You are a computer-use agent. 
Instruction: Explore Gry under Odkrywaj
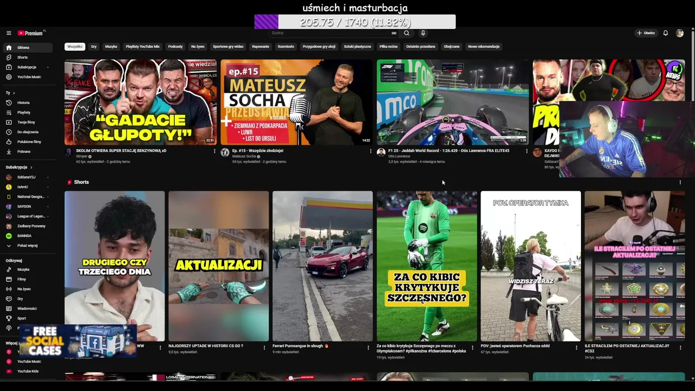tap(27, 299)
